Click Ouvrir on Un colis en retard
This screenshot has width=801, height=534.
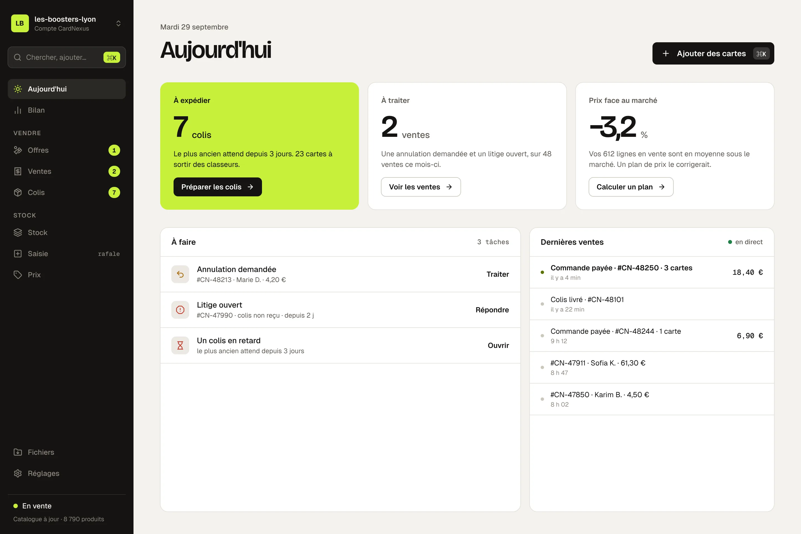(x=498, y=345)
